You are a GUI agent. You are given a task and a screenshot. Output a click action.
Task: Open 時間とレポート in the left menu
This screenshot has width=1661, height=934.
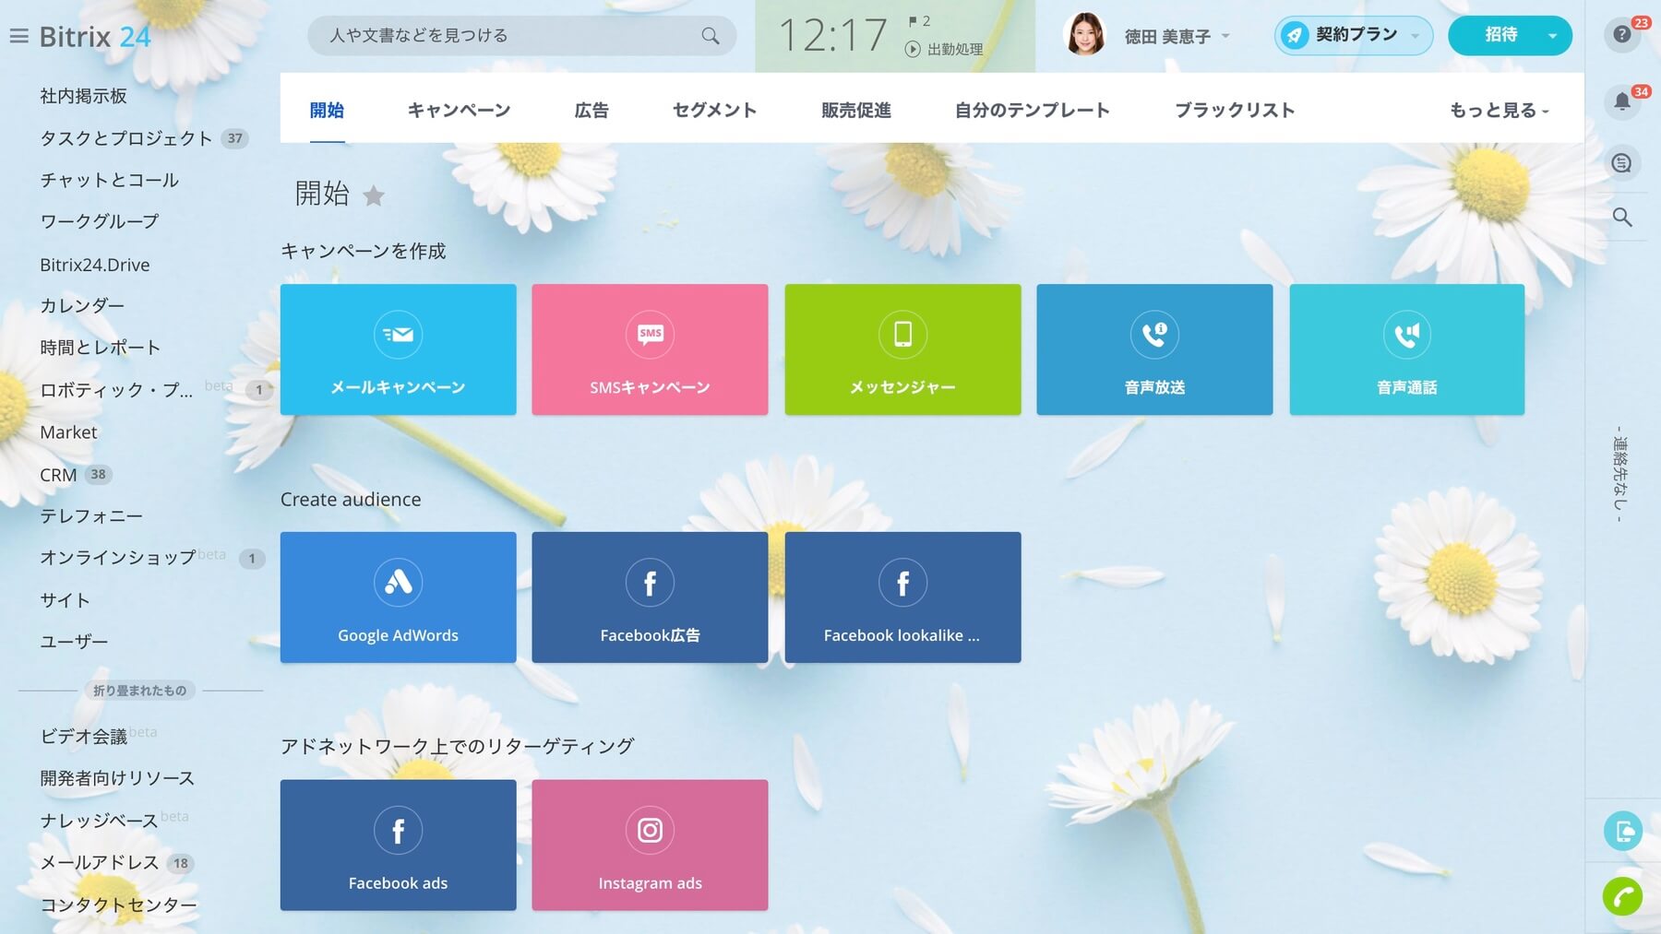100,349
